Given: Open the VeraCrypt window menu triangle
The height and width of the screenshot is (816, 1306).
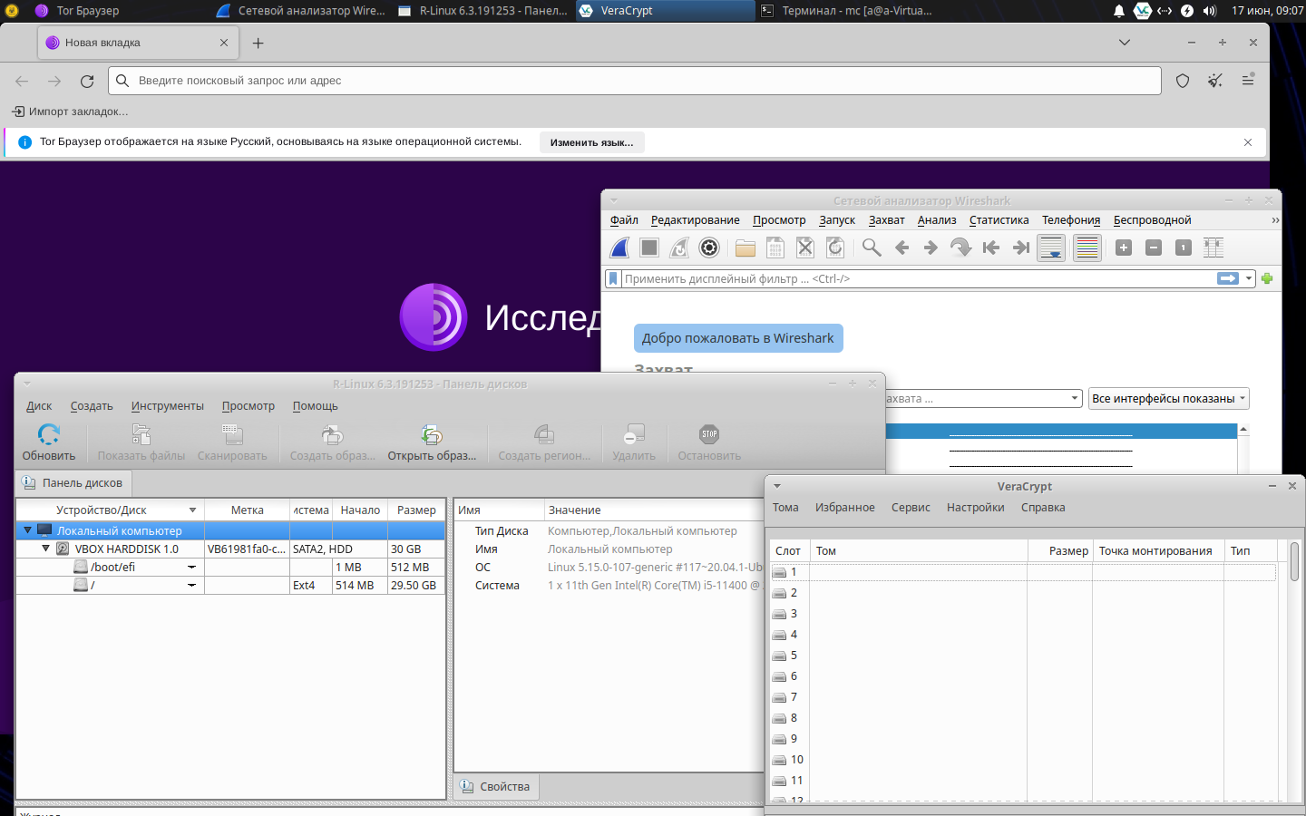Looking at the screenshot, I should pyautogui.click(x=777, y=486).
